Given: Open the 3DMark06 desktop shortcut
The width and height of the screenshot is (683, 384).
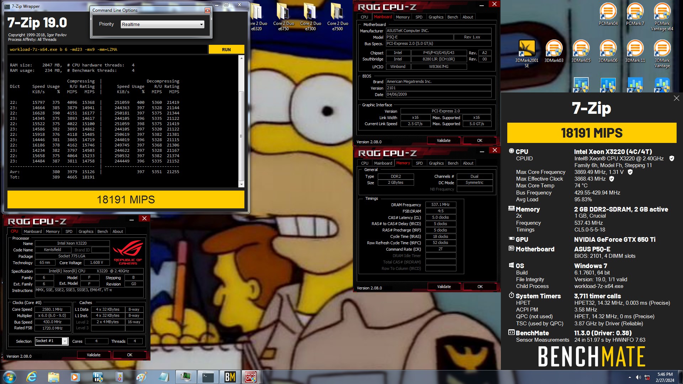Looking at the screenshot, I should (x=608, y=51).
